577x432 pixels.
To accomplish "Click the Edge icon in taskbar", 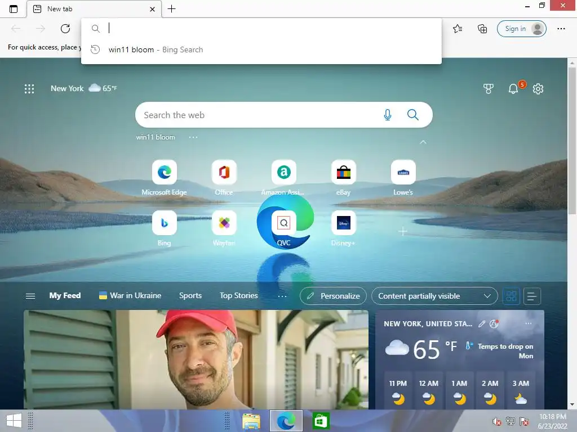I will [x=286, y=421].
